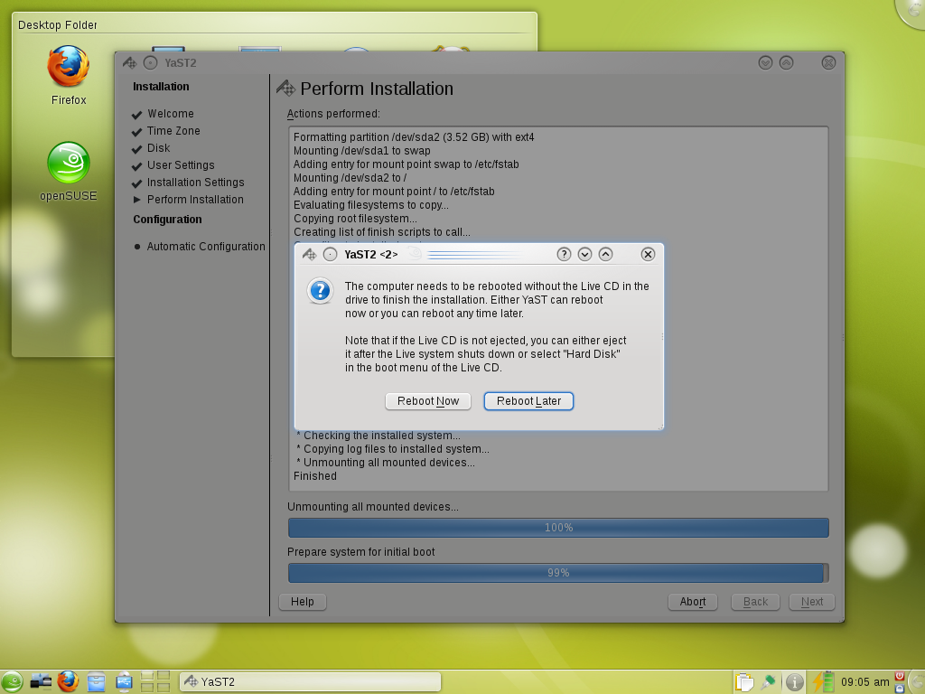
Task: Click the Next button in YaST2 installer
Action: pos(812,602)
